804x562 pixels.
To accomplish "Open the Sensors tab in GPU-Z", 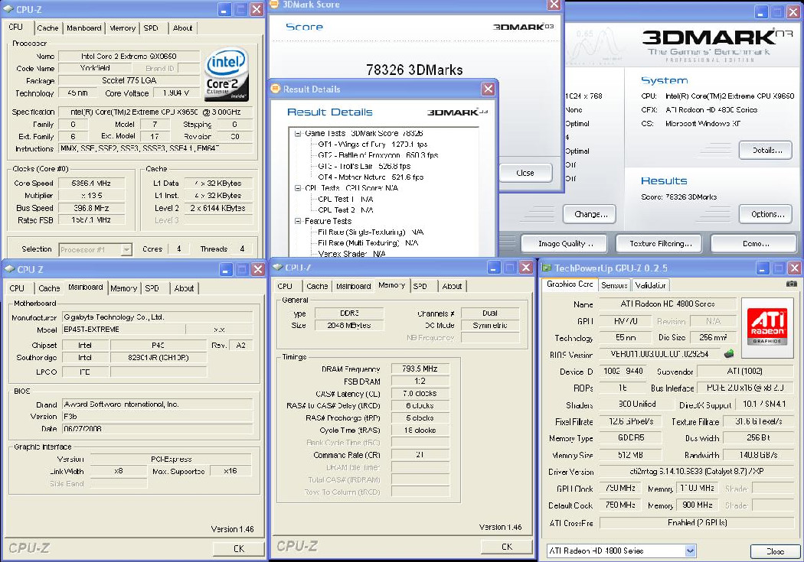I will click(614, 285).
